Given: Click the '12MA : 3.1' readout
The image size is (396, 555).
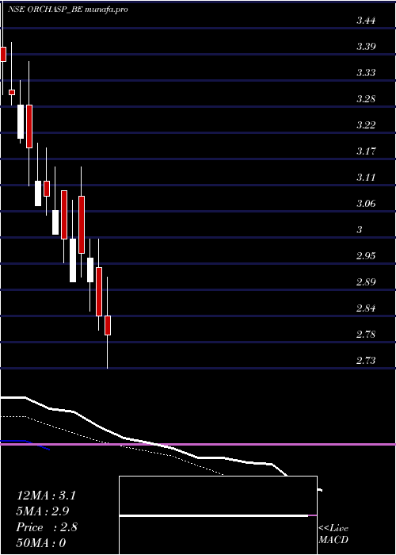Looking at the screenshot, I should pyautogui.click(x=46, y=496).
